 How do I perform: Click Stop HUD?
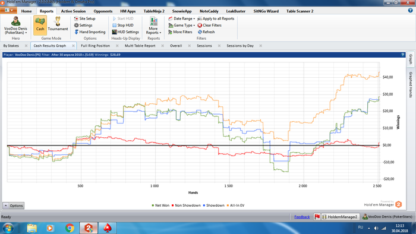[123, 25]
